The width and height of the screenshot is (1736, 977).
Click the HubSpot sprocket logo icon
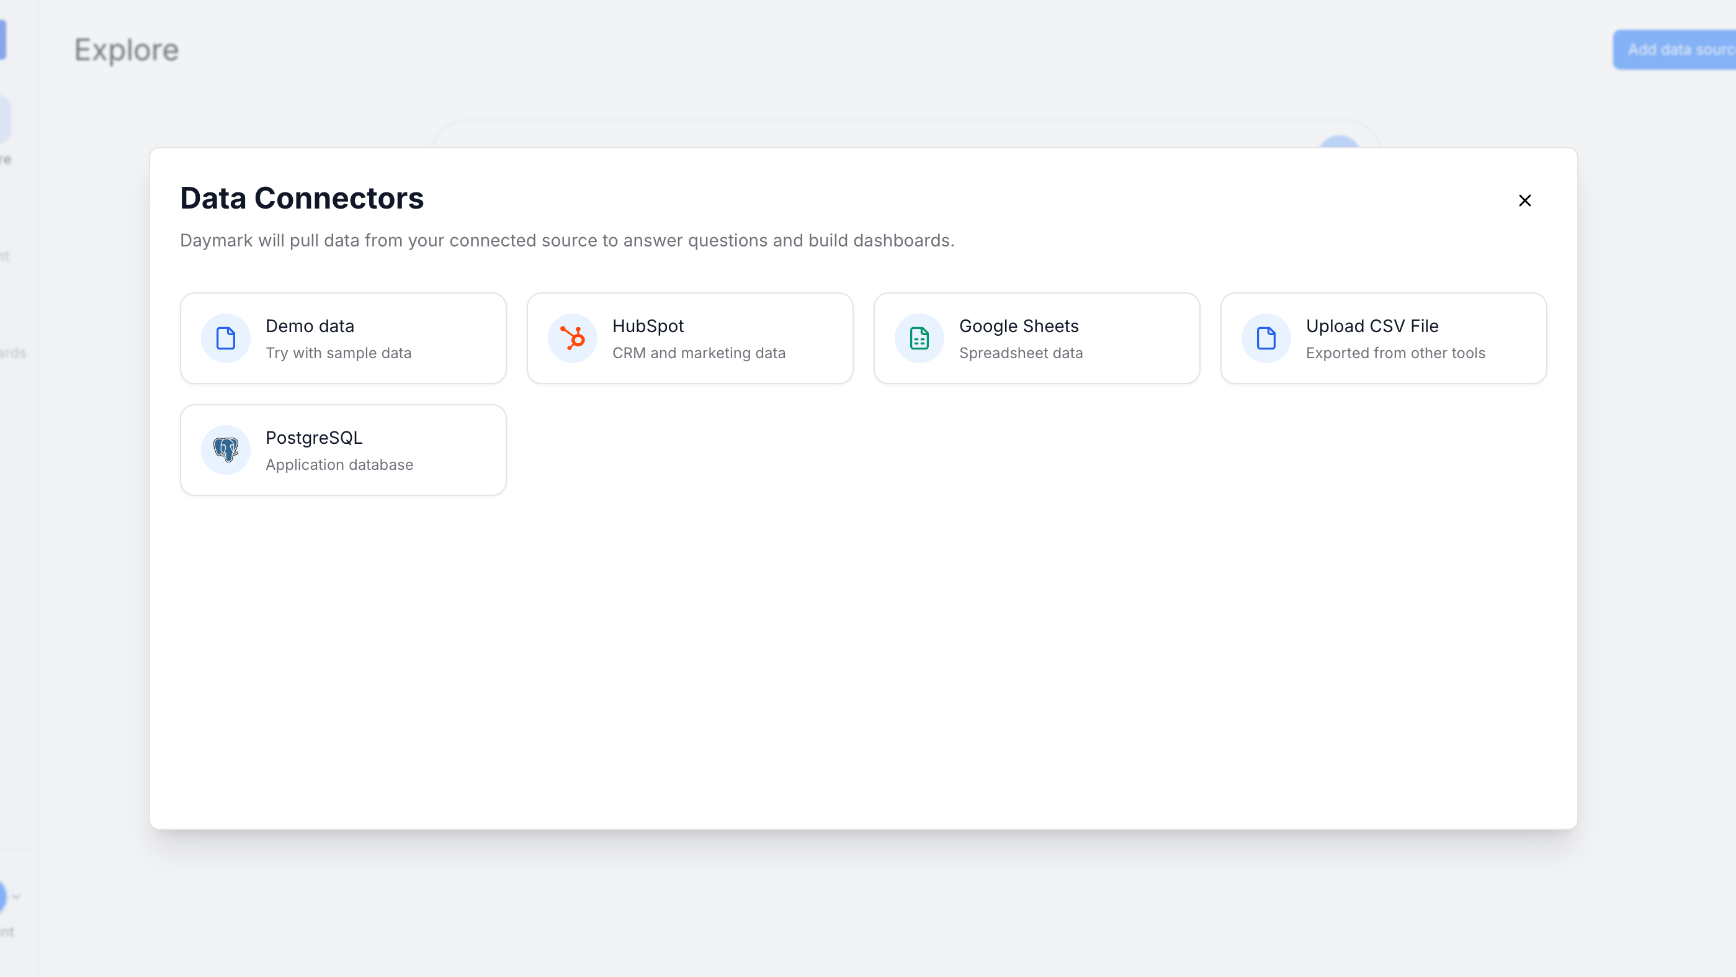point(572,338)
